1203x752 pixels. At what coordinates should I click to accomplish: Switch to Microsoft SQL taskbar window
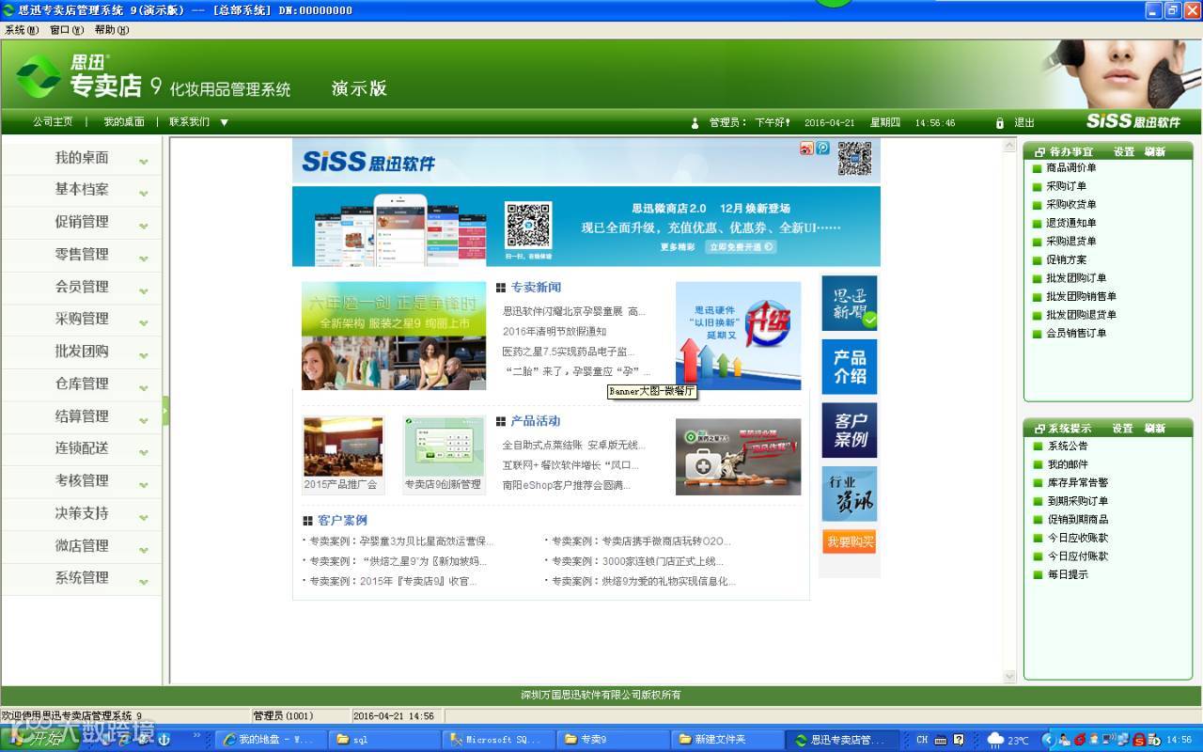pos(498,740)
